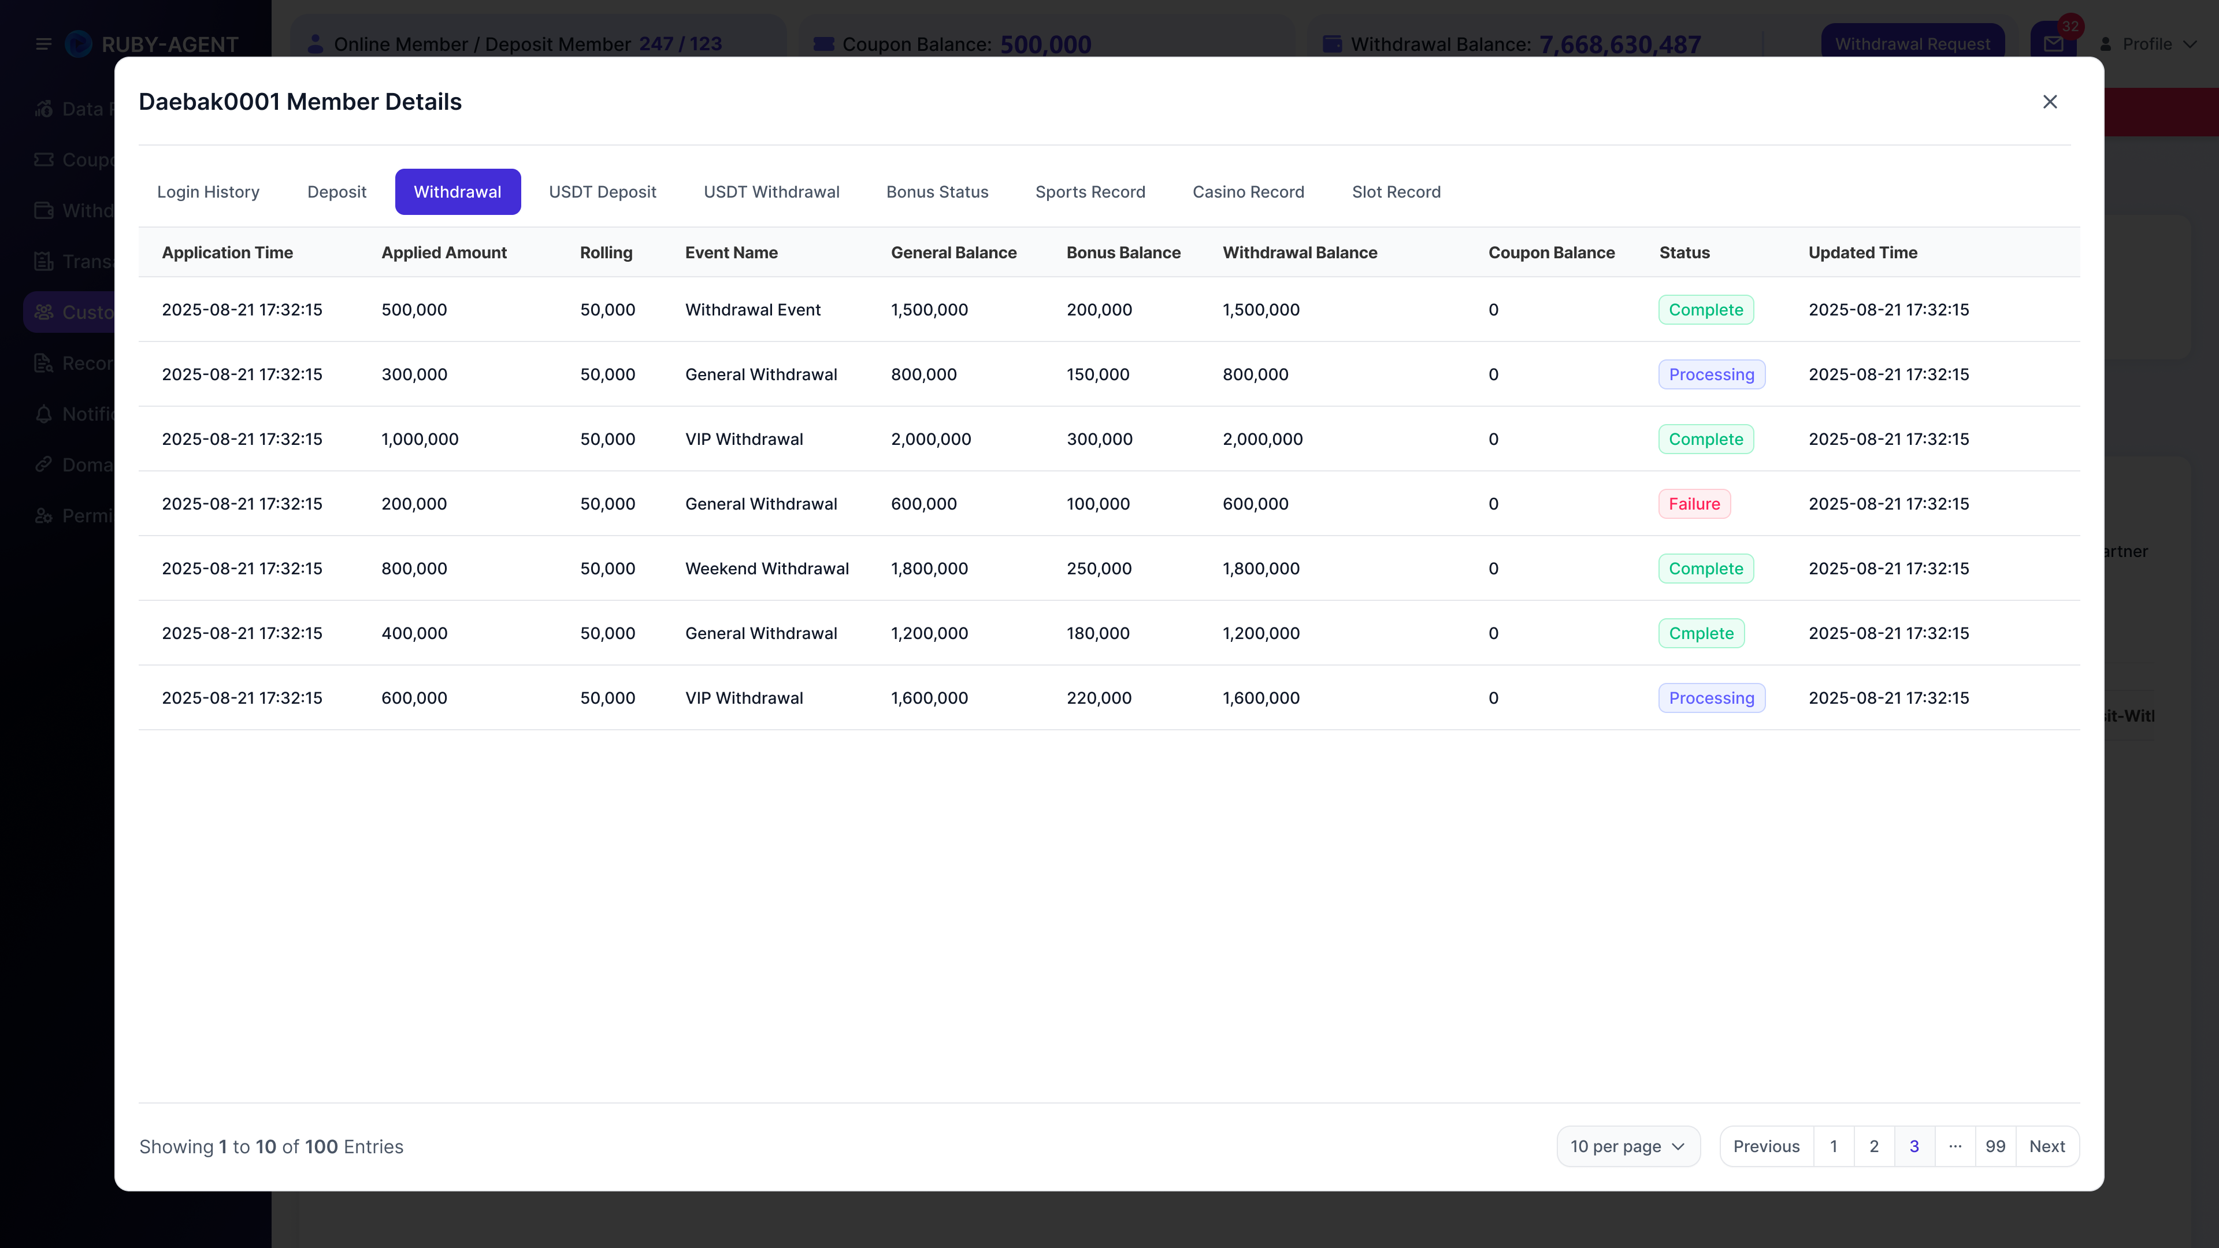Screen dimensions: 2219x1248
Task: Click the Customer sidebar icon
Action: (43, 312)
